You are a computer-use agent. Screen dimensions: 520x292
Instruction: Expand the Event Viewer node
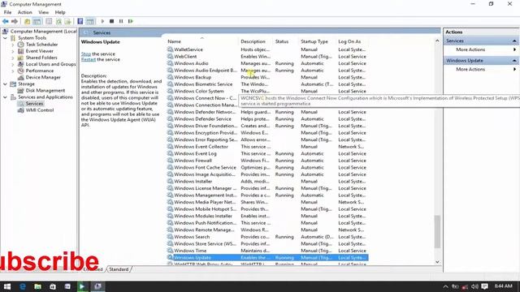pyautogui.click(x=13, y=51)
